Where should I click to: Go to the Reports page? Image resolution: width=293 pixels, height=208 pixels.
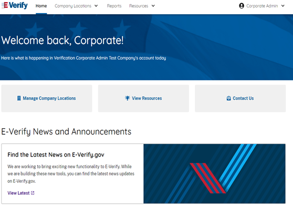(x=114, y=6)
